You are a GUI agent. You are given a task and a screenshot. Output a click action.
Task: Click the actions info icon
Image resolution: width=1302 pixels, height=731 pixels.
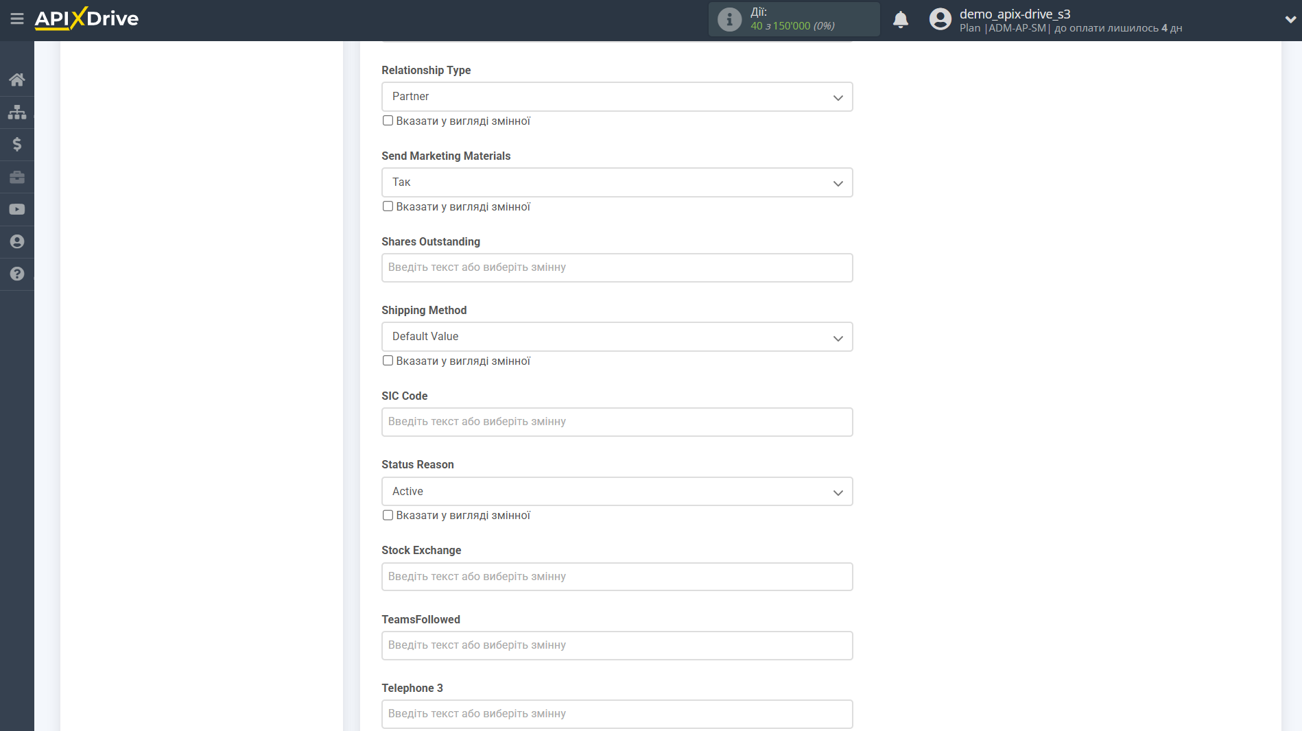(729, 19)
